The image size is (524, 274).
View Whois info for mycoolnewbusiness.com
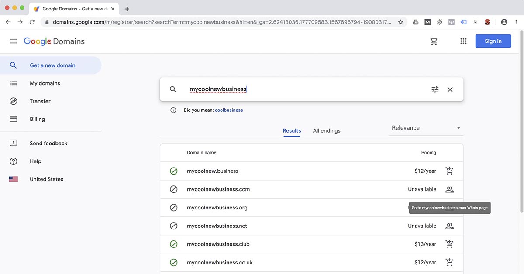click(449, 189)
